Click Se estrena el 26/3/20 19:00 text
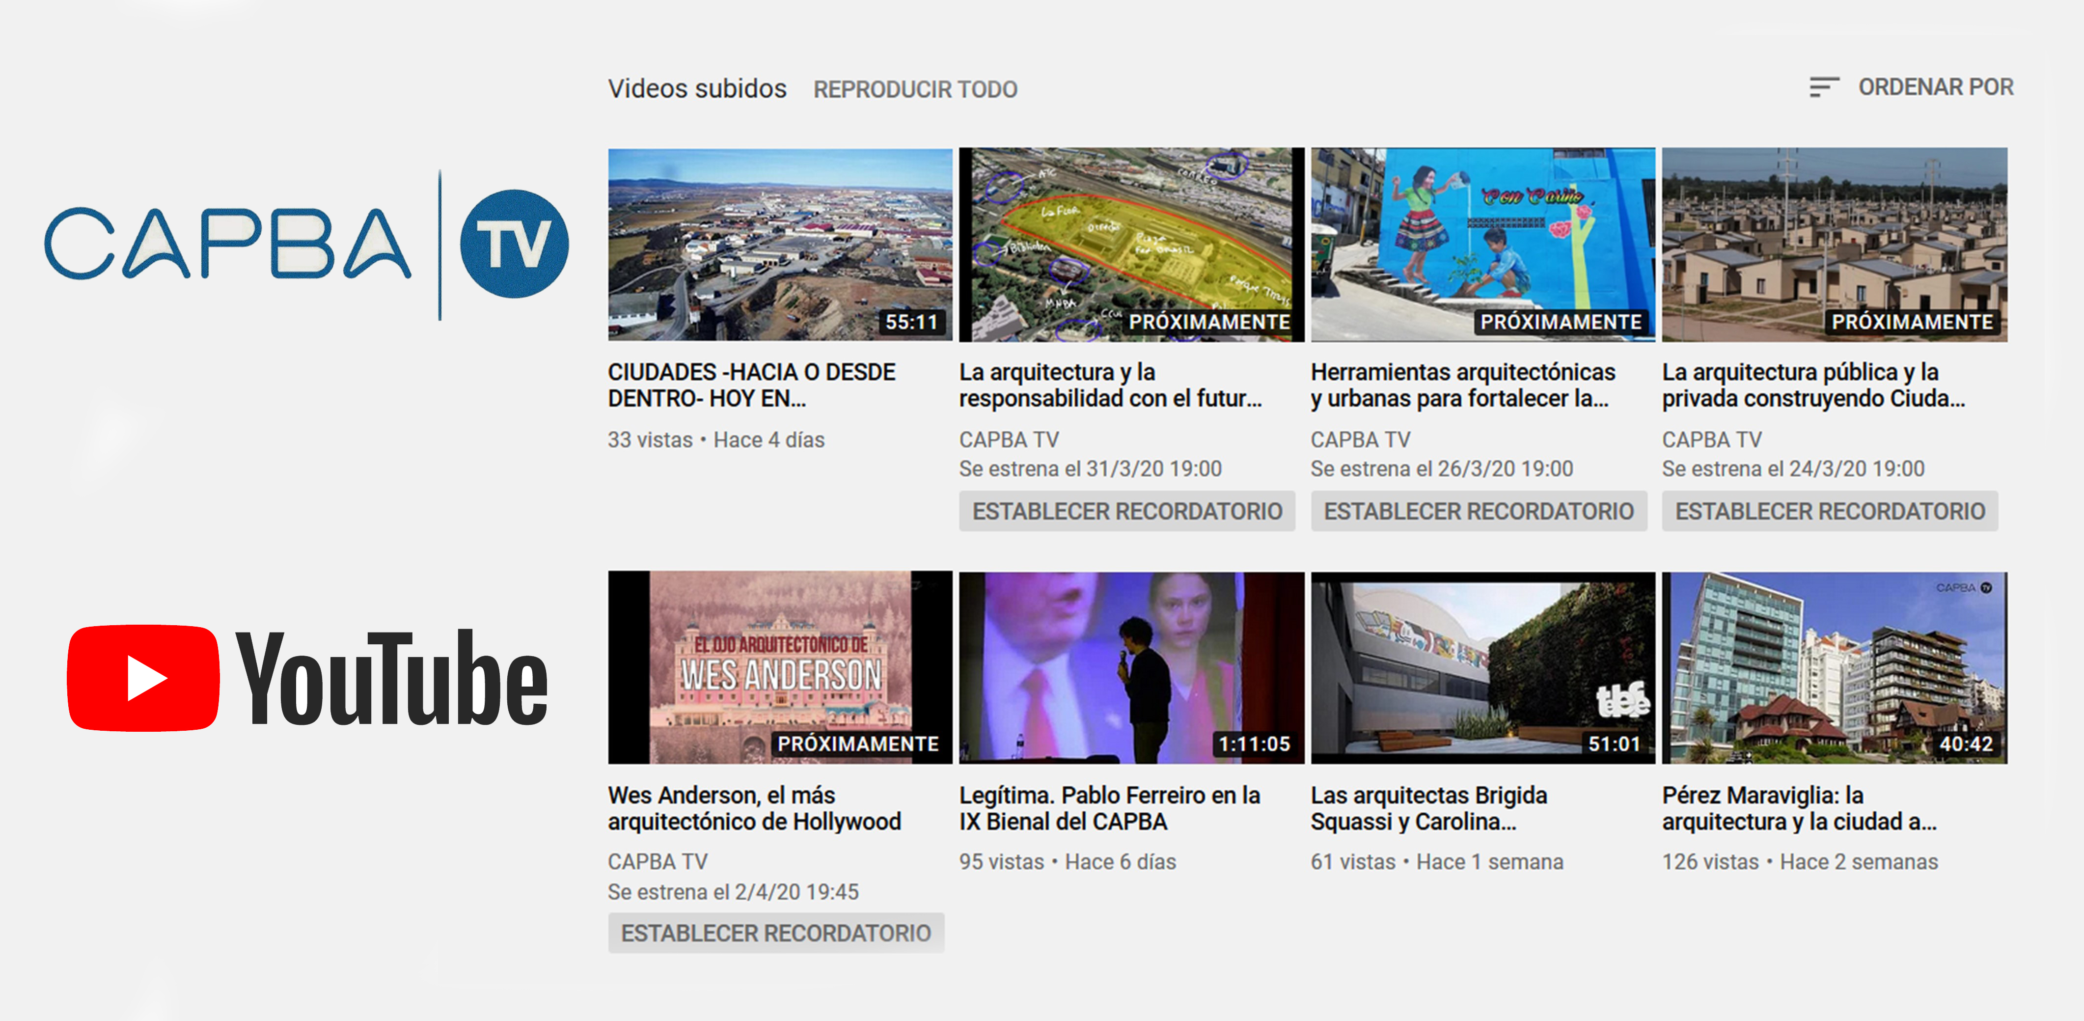This screenshot has height=1021, width=2084. (1442, 469)
